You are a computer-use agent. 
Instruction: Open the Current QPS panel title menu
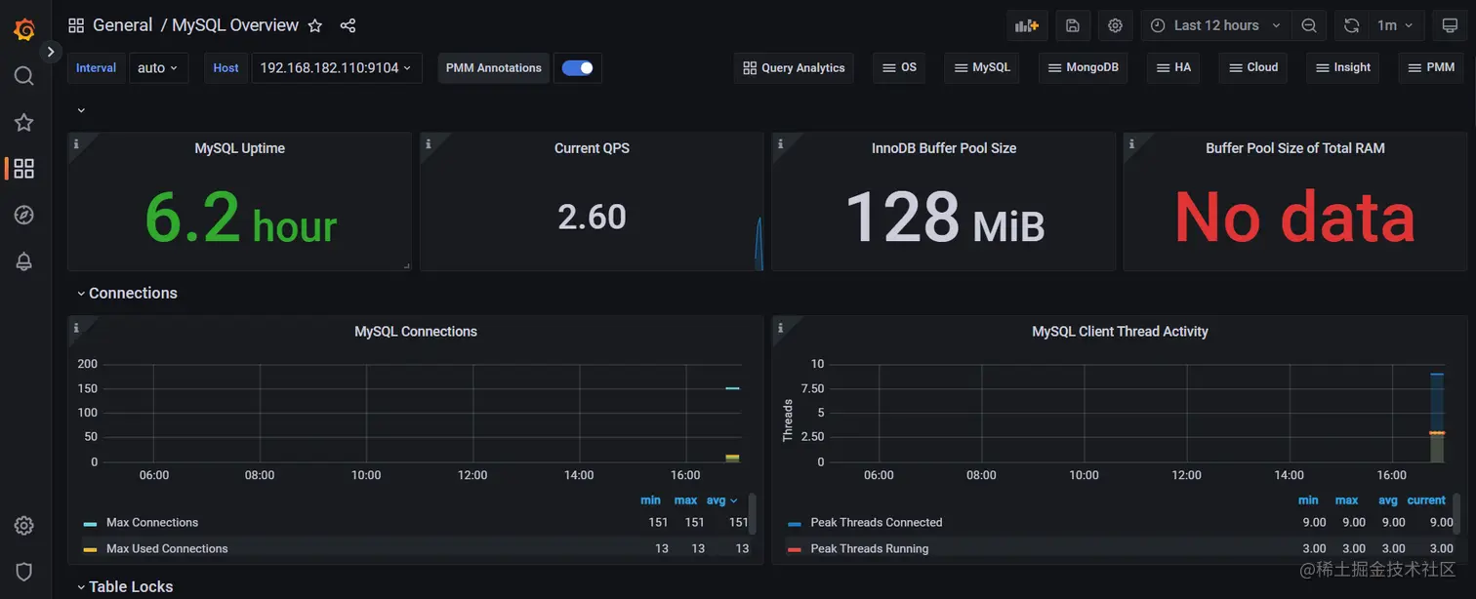point(592,148)
